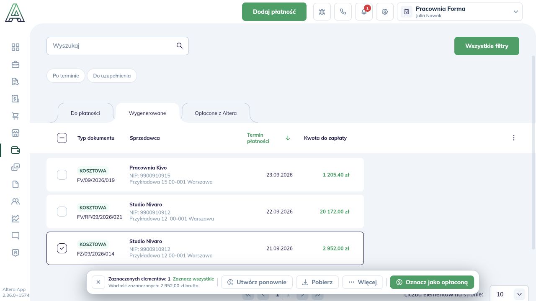Clear selection with the X button
This screenshot has width=536, height=301.
tap(98, 282)
